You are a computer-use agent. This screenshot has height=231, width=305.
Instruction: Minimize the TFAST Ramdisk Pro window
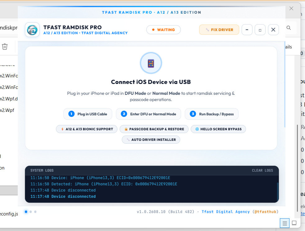pos(247,30)
